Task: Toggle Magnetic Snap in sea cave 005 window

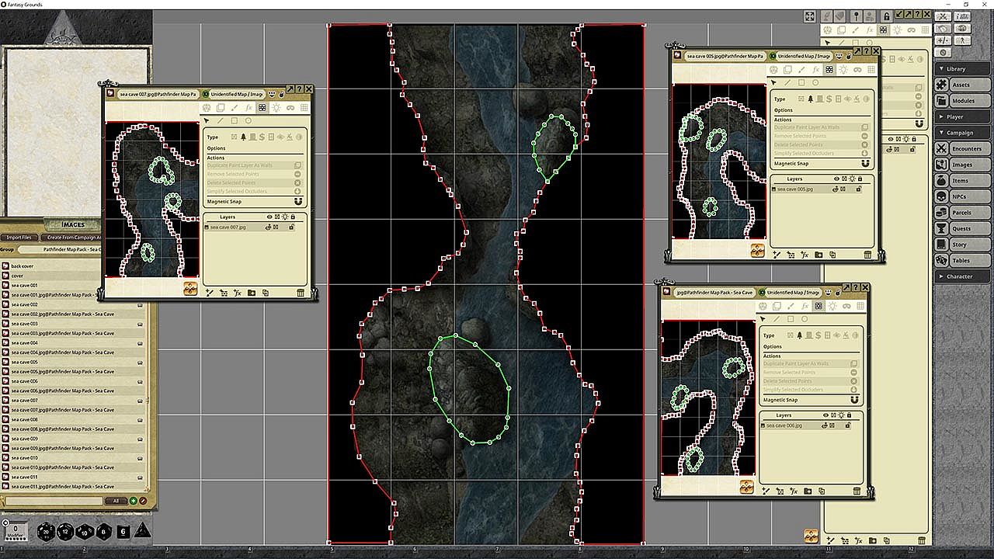Action: coord(866,164)
